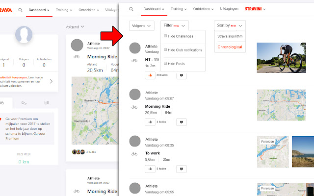
Task: Open second Morning Ride title in left window
Action: (x=102, y=192)
